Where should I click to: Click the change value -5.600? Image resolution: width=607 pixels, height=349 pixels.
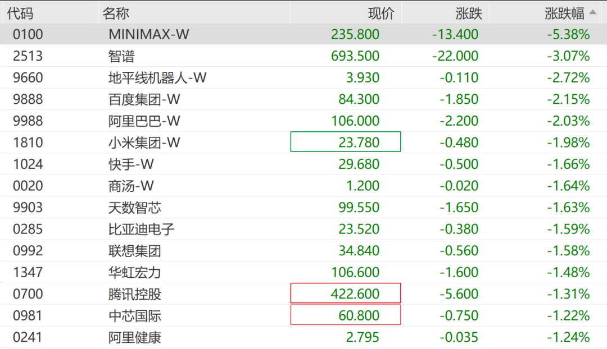pyautogui.click(x=459, y=294)
